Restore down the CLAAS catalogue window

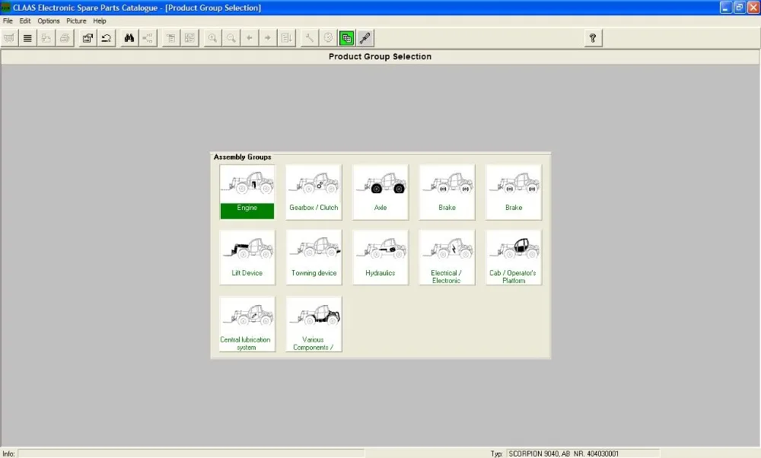(x=739, y=8)
